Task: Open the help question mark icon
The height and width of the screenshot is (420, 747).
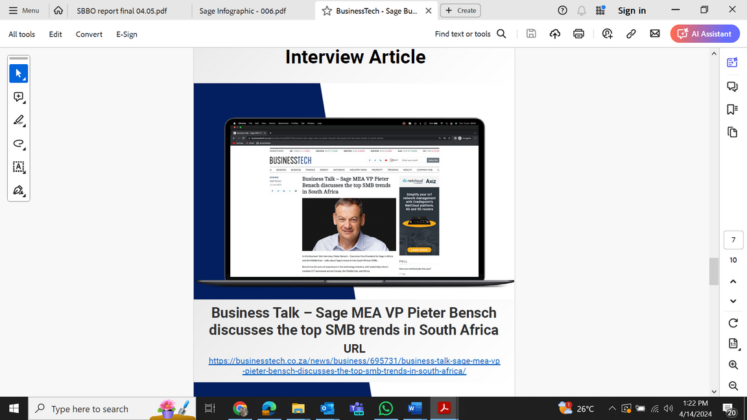Action: (x=562, y=10)
